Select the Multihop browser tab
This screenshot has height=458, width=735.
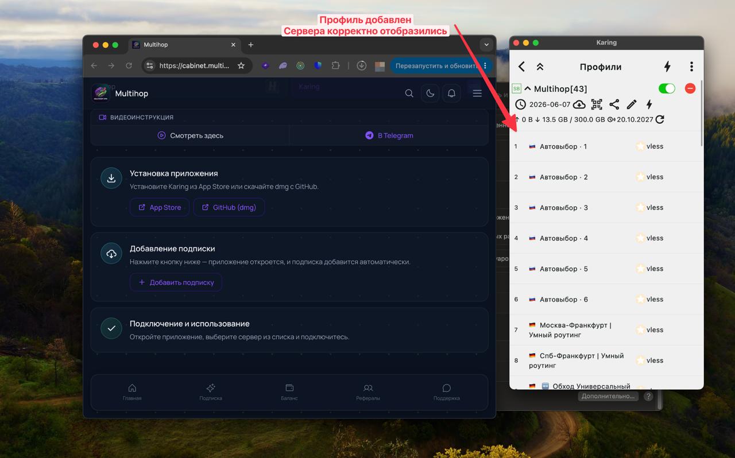(x=185, y=45)
